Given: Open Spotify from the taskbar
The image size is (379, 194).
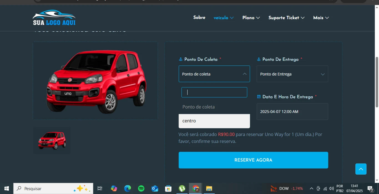Looking at the screenshot, I should (x=141, y=188).
